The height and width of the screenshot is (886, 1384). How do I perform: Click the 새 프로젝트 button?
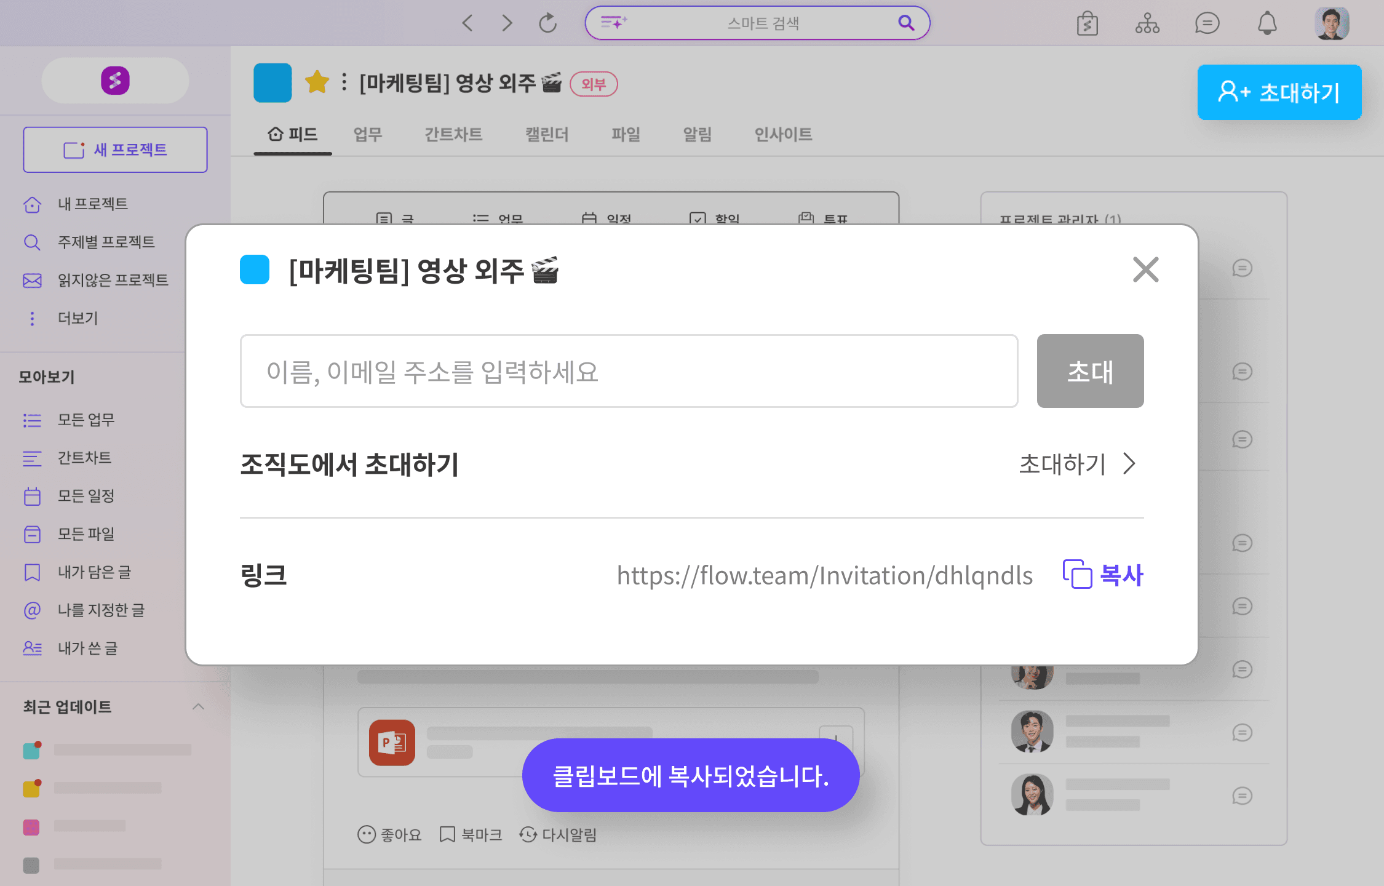pyautogui.click(x=115, y=150)
